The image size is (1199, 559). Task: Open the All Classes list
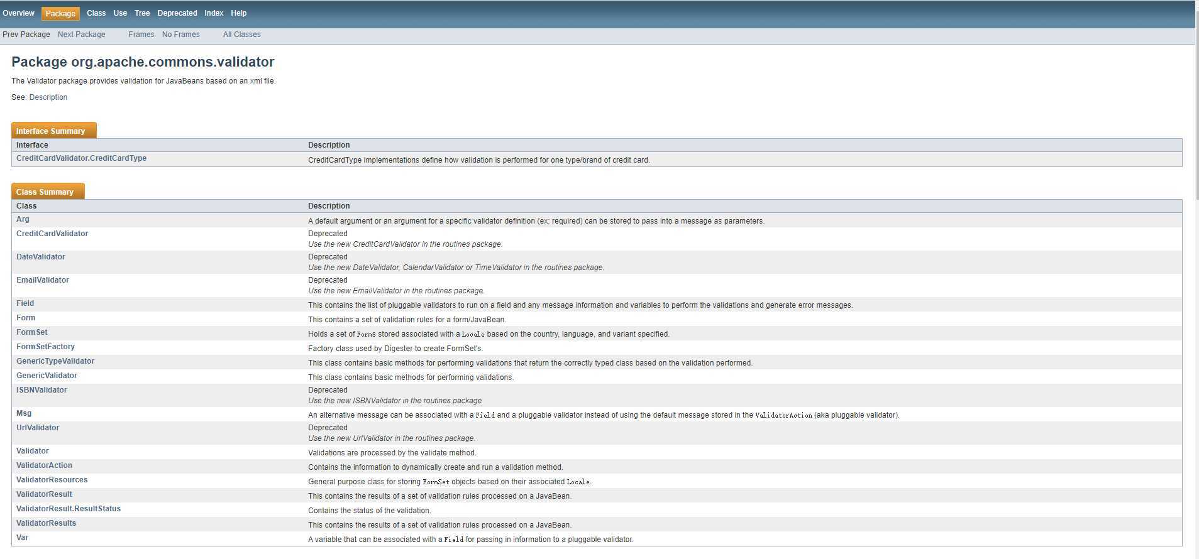[x=242, y=35]
